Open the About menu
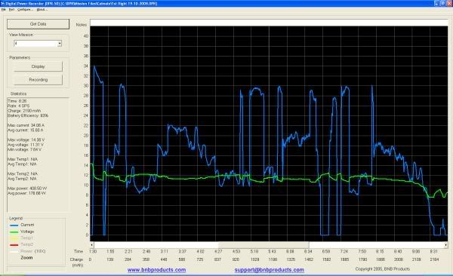This screenshot has width=453, height=276. [42, 10]
